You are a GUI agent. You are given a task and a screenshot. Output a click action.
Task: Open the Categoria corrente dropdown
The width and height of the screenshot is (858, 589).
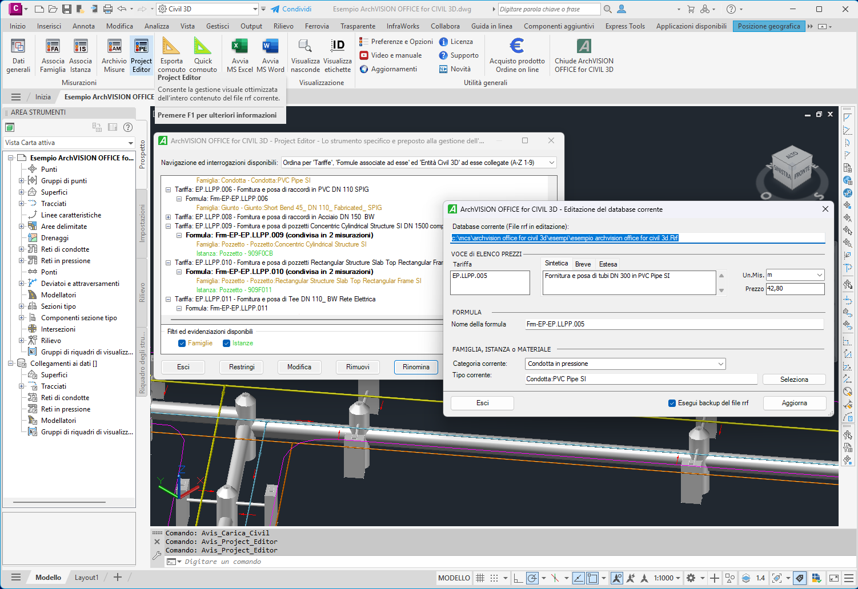[x=626, y=364]
